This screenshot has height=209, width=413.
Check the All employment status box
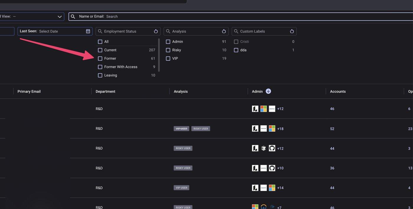click(100, 42)
